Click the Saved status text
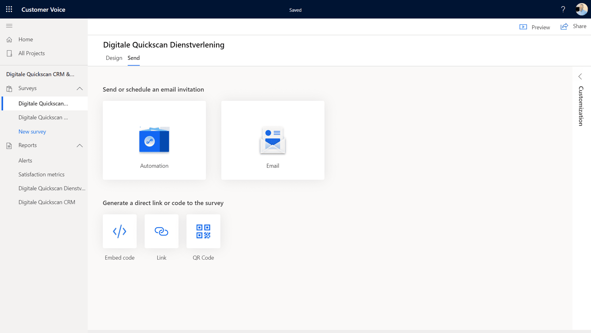 pos(295,10)
